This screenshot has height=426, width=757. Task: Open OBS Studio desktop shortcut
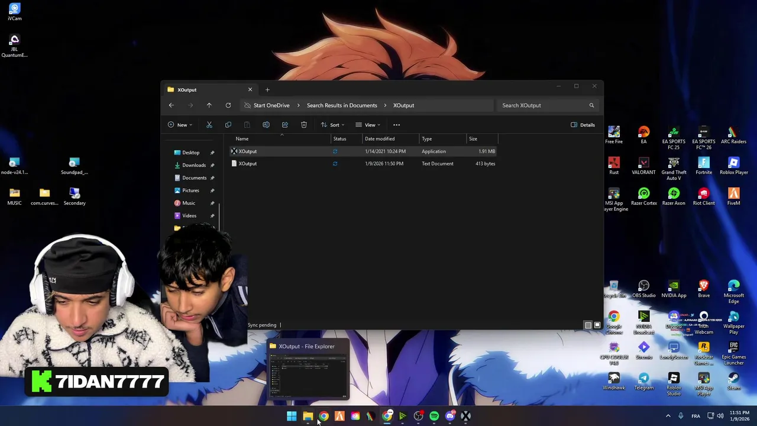tap(643, 289)
